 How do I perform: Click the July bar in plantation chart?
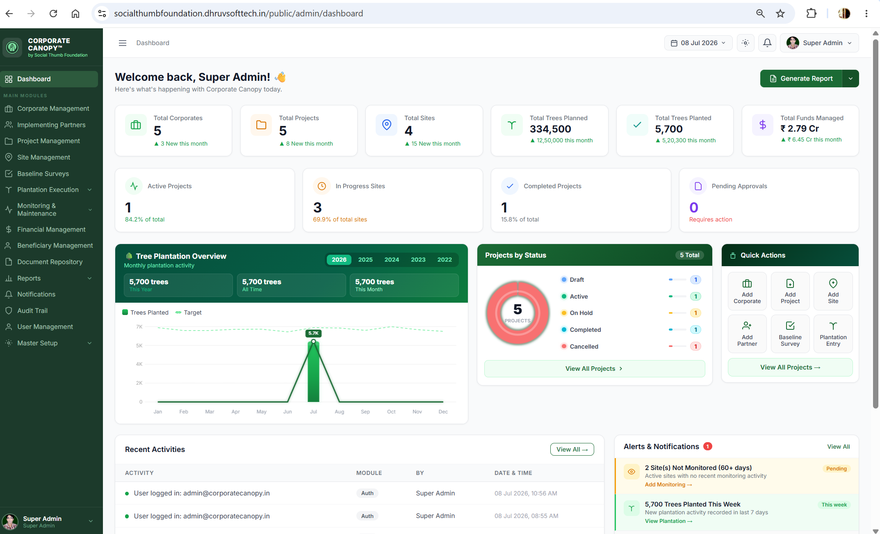(313, 371)
